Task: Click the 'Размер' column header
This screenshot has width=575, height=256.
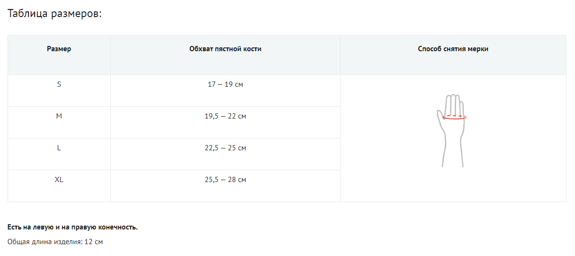Action: click(x=59, y=49)
